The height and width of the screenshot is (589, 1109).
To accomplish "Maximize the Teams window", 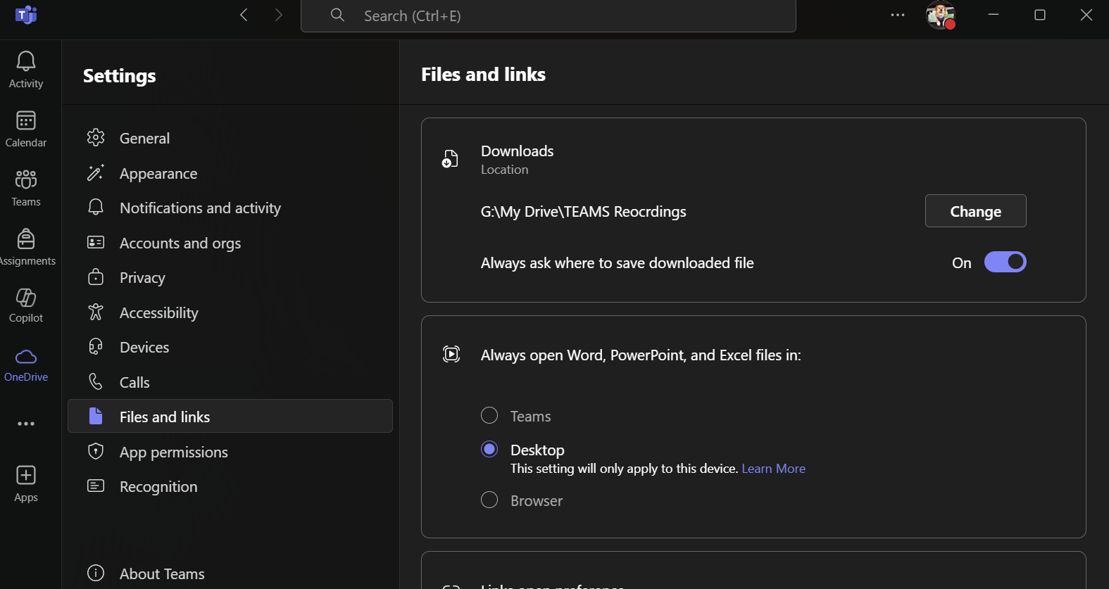I will tap(1040, 15).
